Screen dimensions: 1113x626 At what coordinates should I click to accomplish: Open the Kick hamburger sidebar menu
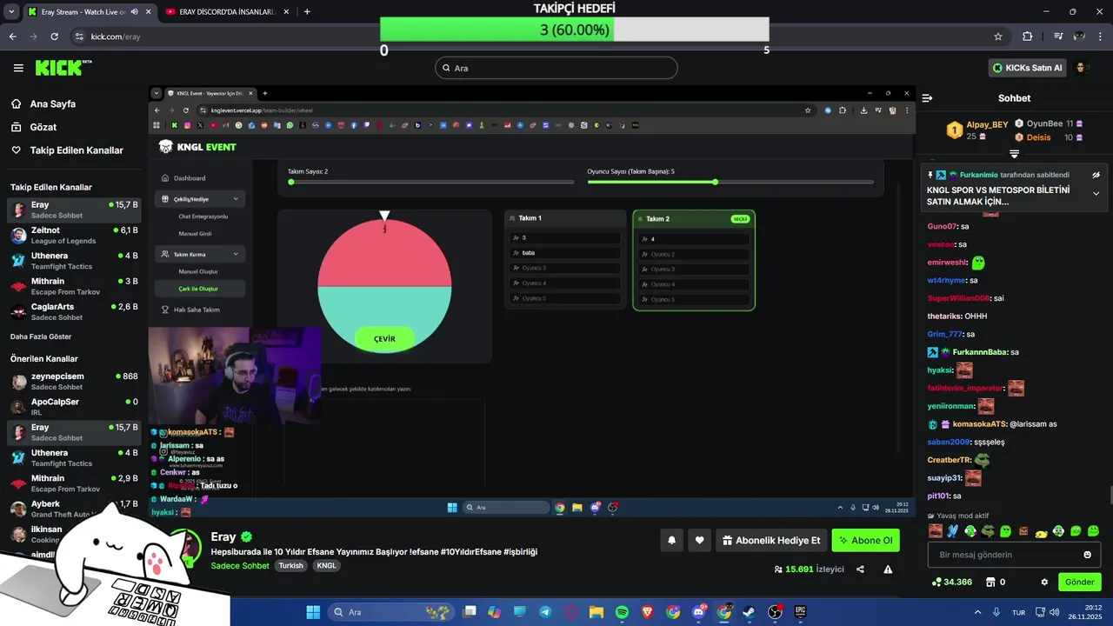(18, 68)
